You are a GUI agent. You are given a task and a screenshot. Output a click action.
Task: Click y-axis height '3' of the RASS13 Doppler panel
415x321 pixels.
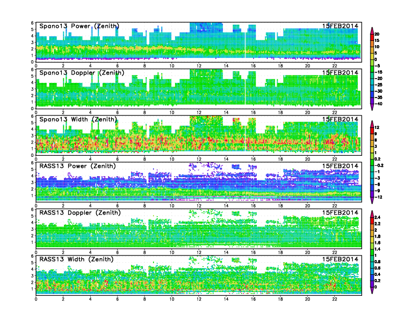click(x=32, y=229)
